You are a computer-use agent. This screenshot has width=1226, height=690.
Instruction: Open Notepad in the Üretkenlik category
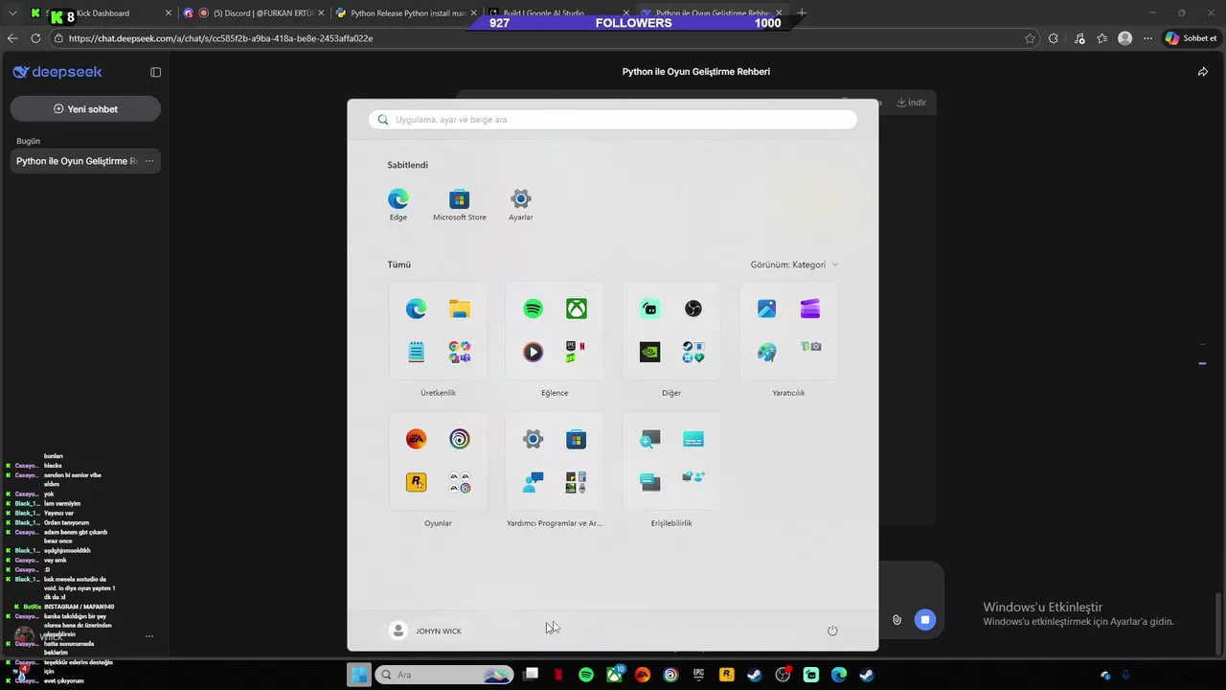(x=417, y=352)
